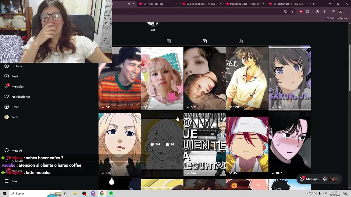Open the reel with 562 views
The height and width of the screenshot is (197, 351).
tap(205, 78)
